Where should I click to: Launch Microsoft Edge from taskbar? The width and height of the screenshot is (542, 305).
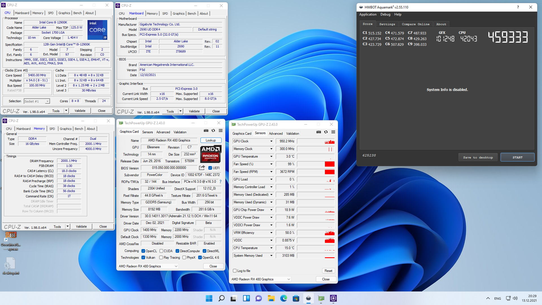[x=283, y=298]
